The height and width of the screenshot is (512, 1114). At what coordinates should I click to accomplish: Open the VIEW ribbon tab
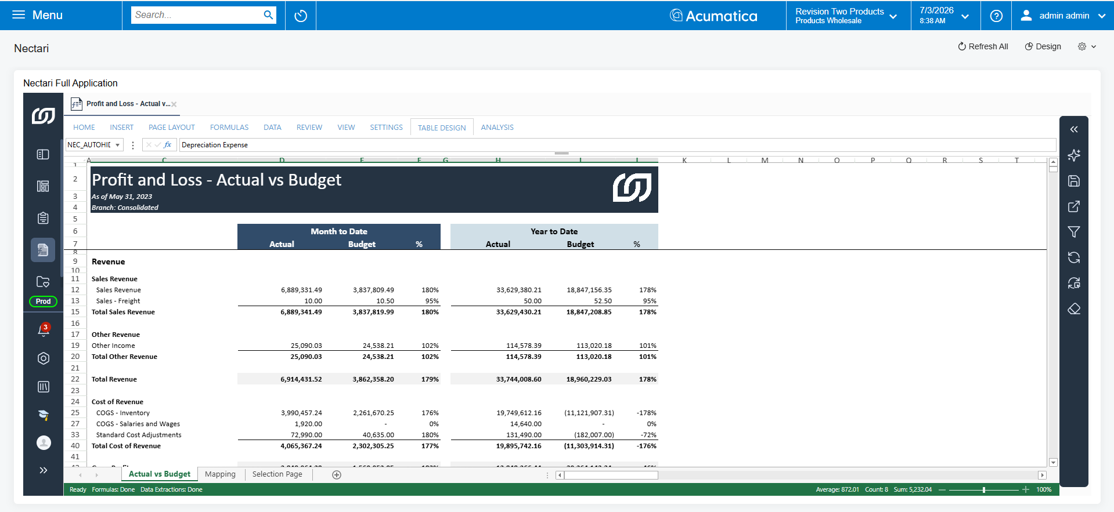point(346,128)
